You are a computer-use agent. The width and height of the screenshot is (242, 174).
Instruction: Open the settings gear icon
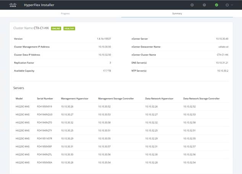pos(227,5)
